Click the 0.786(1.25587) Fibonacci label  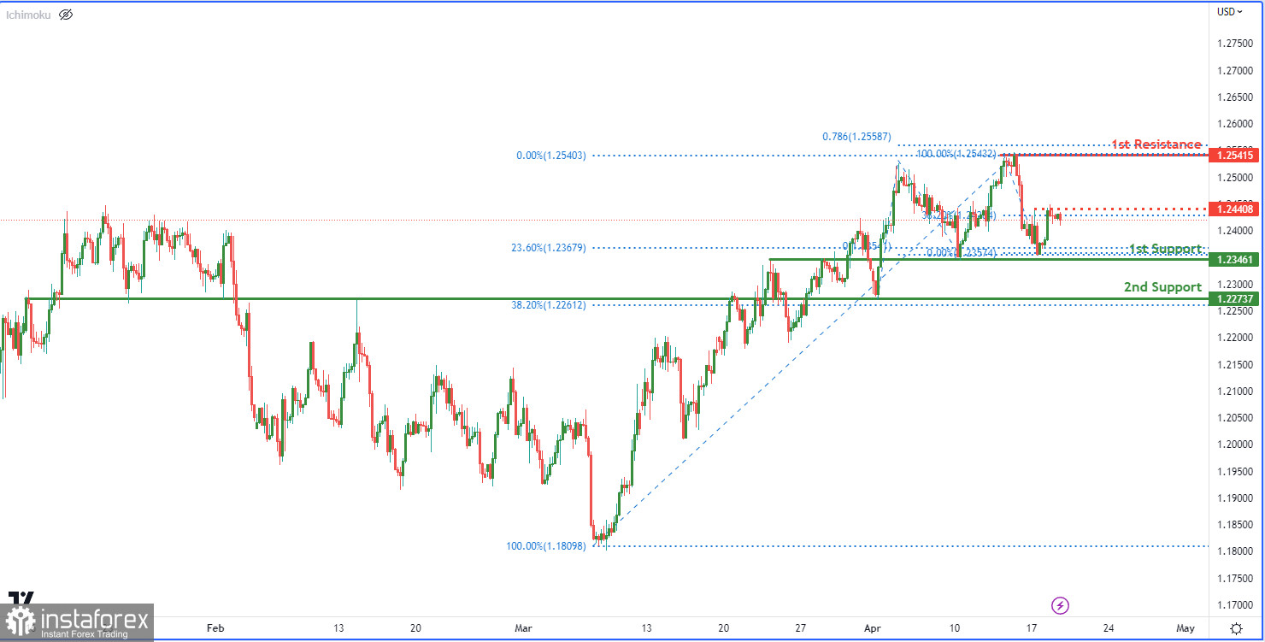point(858,136)
